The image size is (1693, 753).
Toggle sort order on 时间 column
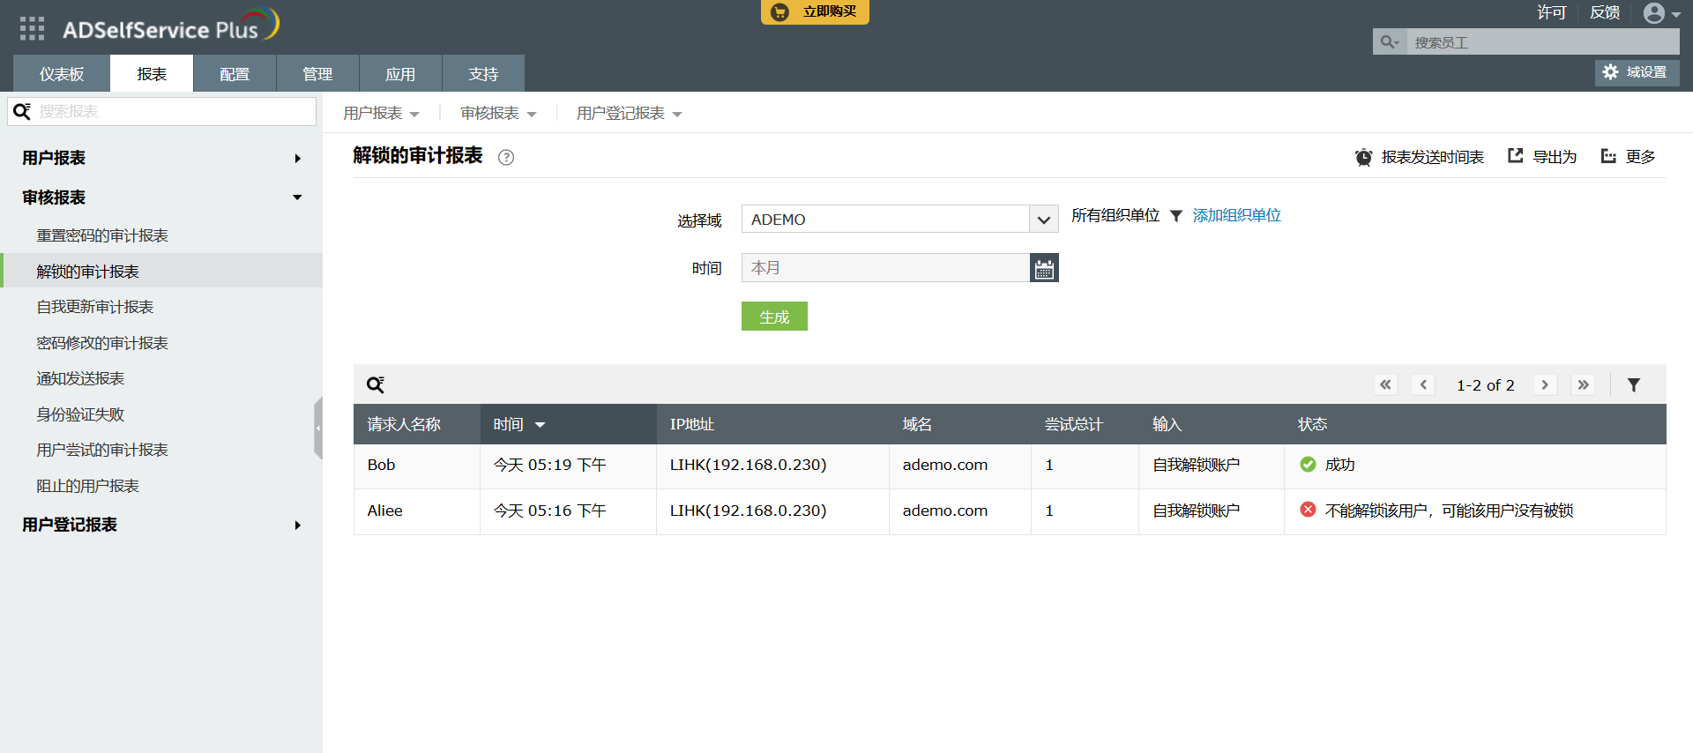pyautogui.click(x=540, y=425)
